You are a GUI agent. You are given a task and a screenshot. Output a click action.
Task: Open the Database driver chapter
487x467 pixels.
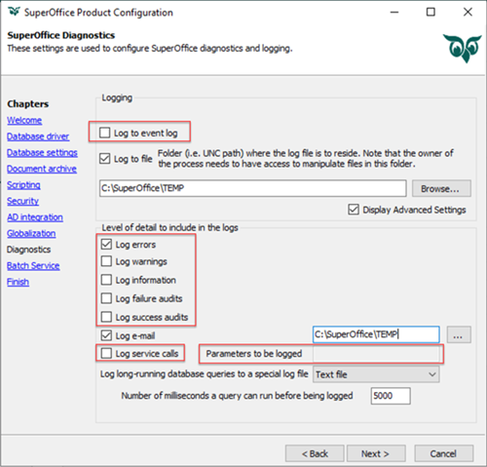(38, 136)
